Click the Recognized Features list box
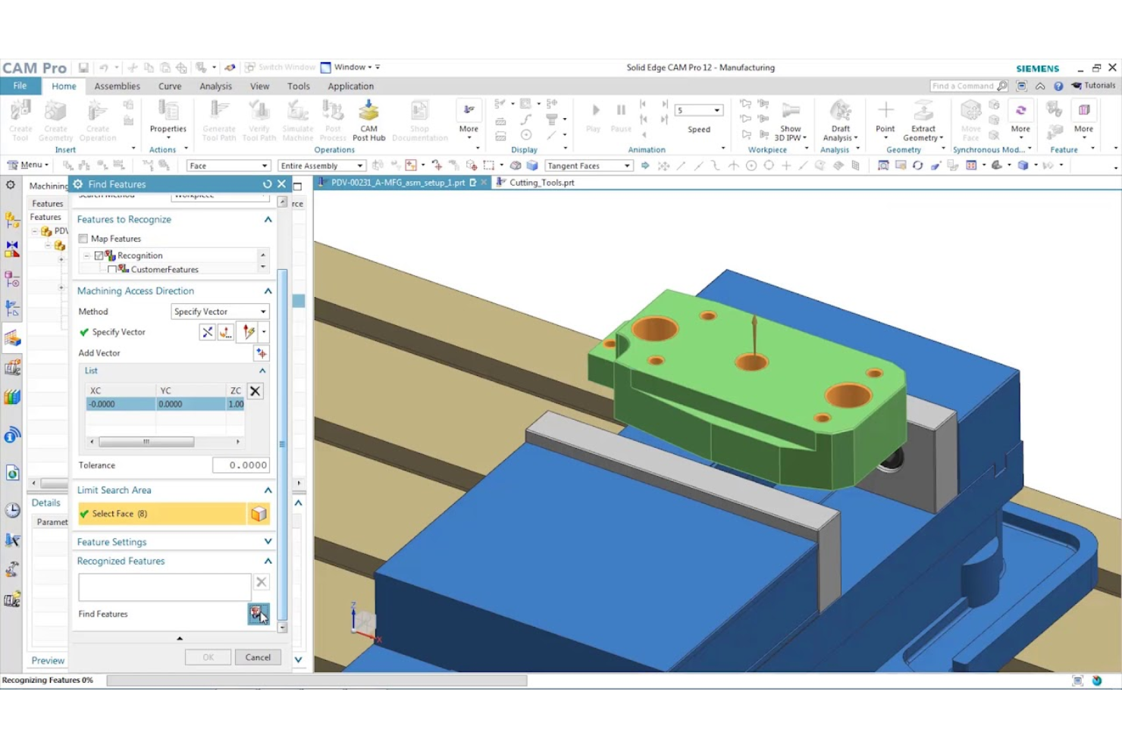 [165, 587]
